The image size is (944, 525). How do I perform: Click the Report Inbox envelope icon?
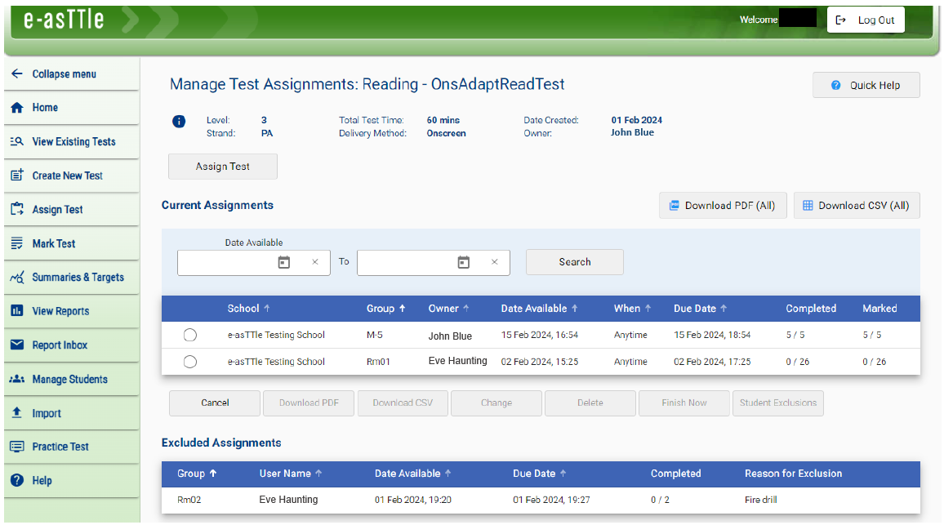pyautogui.click(x=16, y=345)
